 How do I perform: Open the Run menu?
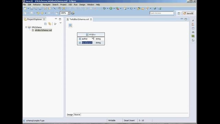click(x=76, y=4)
